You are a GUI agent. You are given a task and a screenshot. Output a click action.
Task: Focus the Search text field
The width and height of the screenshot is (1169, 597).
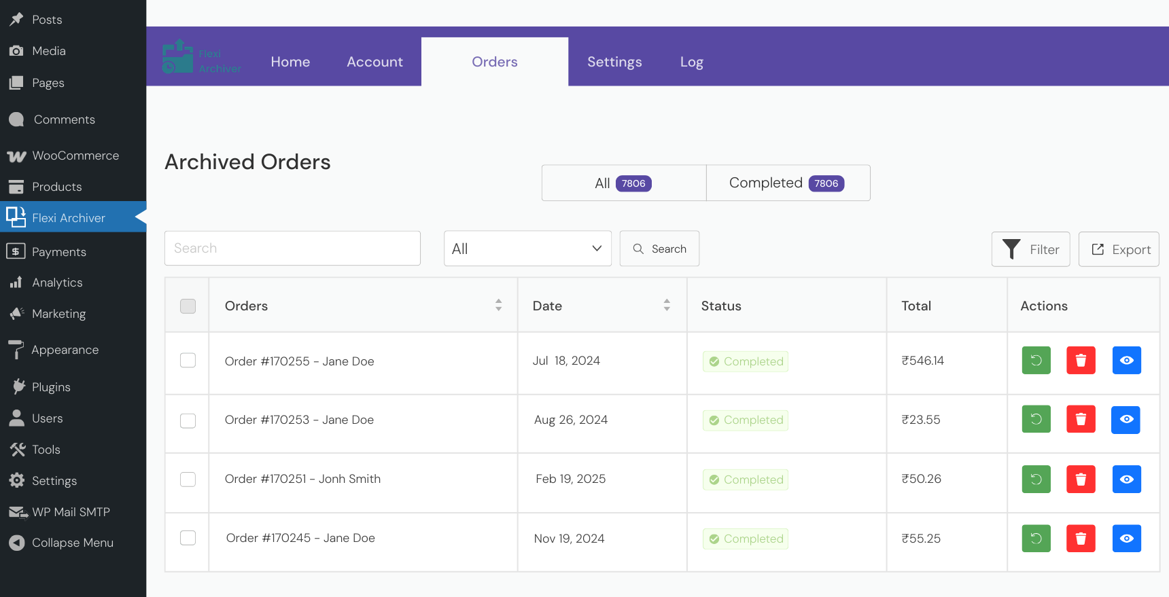(292, 249)
